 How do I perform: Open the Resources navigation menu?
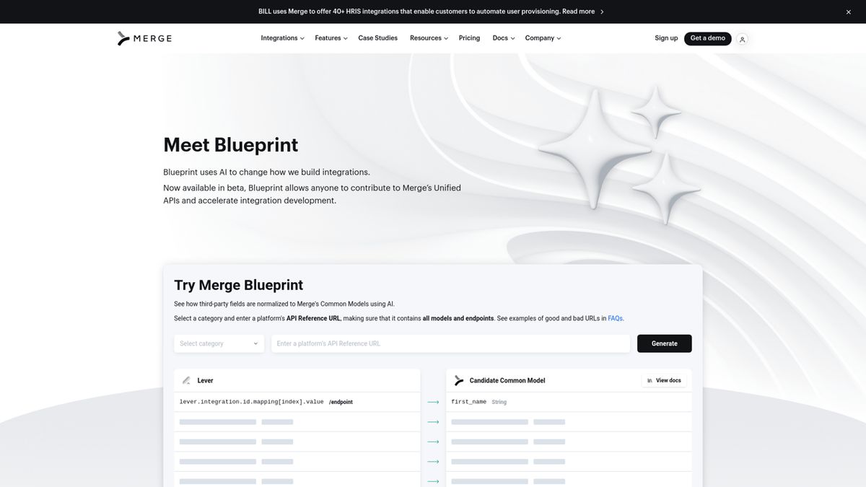(x=429, y=38)
